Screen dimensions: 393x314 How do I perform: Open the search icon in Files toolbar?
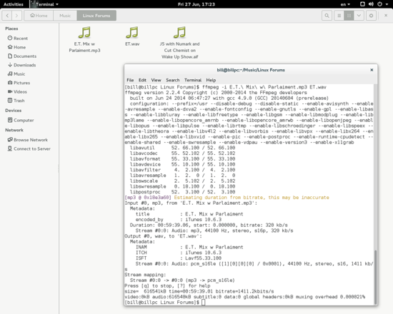(327, 16)
